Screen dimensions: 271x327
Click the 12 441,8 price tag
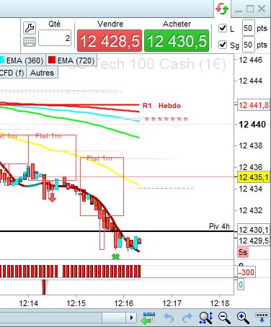pos(254,105)
